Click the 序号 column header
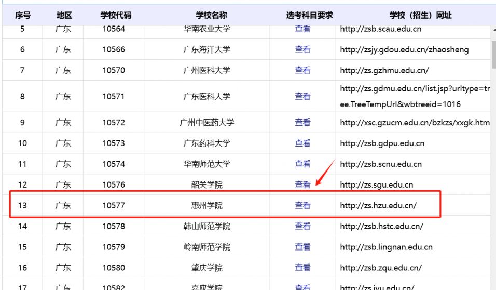 click(x=22, y=15)
